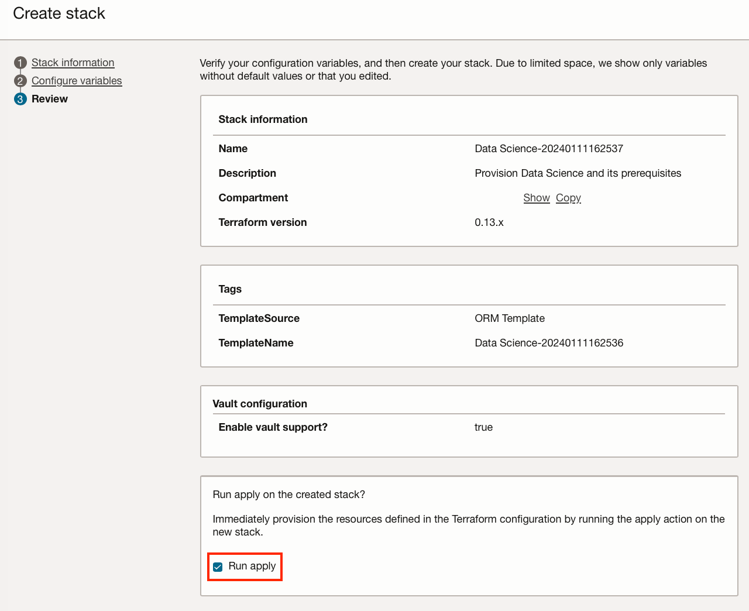Click the Enable vault support value true
Screen dimensions: 749x611
483,427
